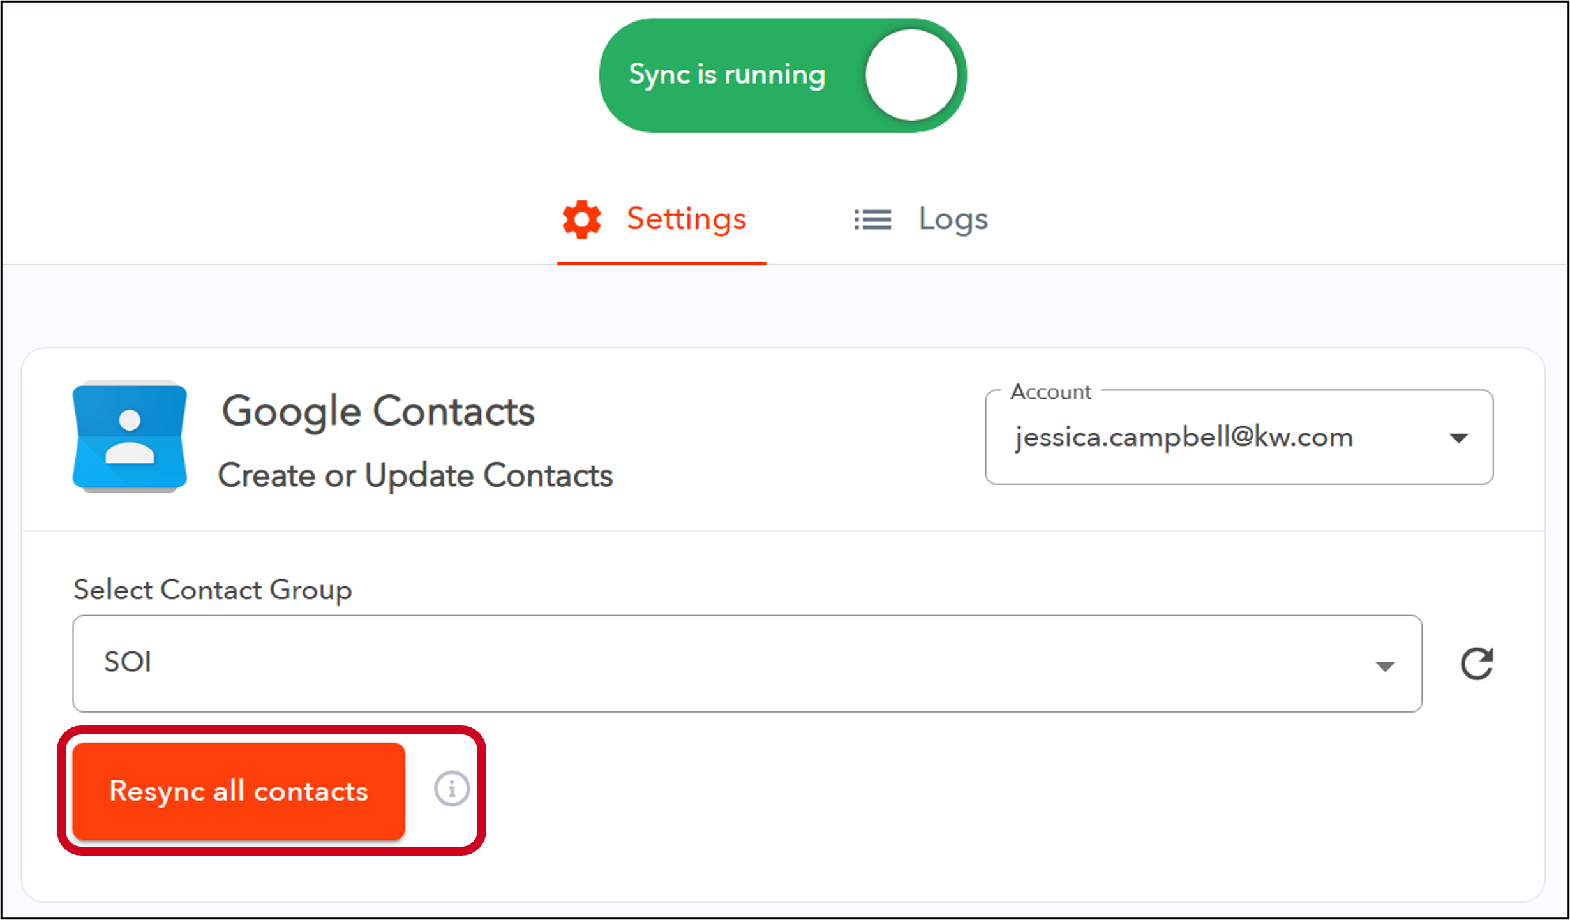Expand the SOI contact group dropdown arrow
Viewport: 1570px width, 920px height.
coord(1385,666)
